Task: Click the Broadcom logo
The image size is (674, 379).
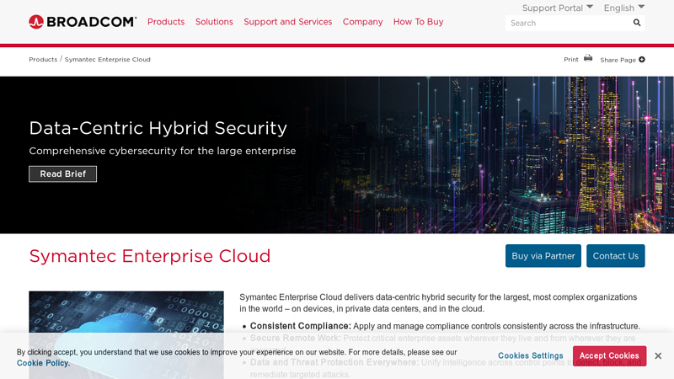Action: point(83,22)
